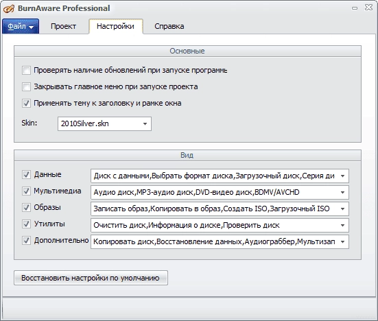Click the Вид section header
This screenshot has height=321, width=378.
click(187, 155)
